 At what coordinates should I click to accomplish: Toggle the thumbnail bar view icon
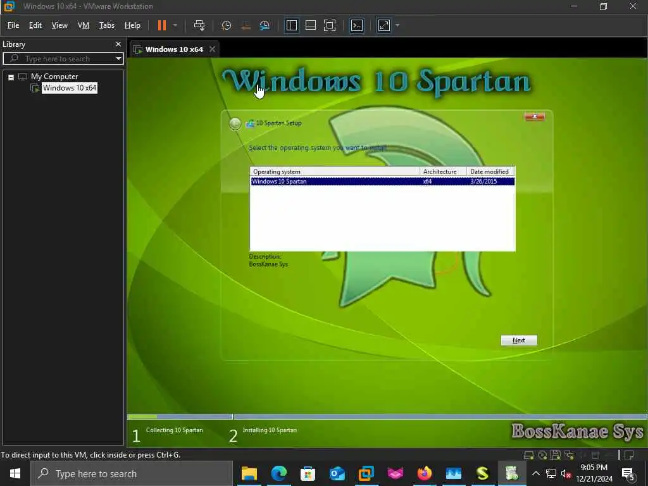coord(310,25)
